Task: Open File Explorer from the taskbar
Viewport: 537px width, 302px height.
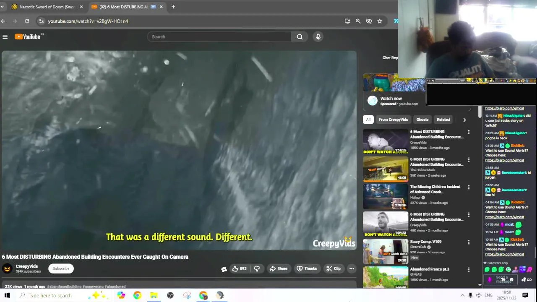Action: [x=154, y=295]
